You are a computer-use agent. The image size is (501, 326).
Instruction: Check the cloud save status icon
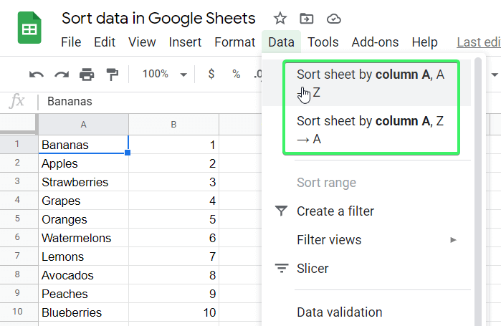[x=333, y=19]
